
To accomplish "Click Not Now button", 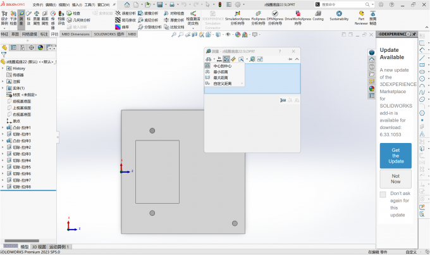I will (395, 178).
